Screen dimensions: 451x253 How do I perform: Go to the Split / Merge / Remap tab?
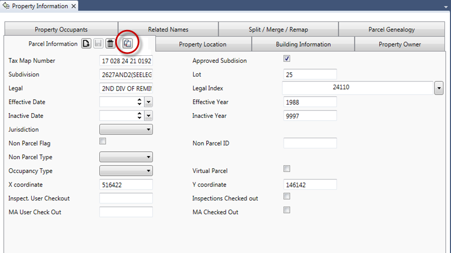click(x=278, y=29)
